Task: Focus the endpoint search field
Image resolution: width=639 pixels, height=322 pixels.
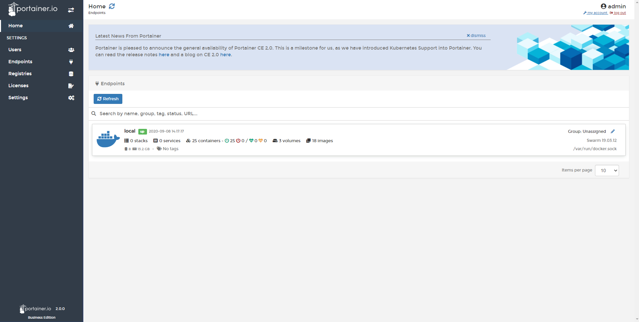Action: coord(200,114)
